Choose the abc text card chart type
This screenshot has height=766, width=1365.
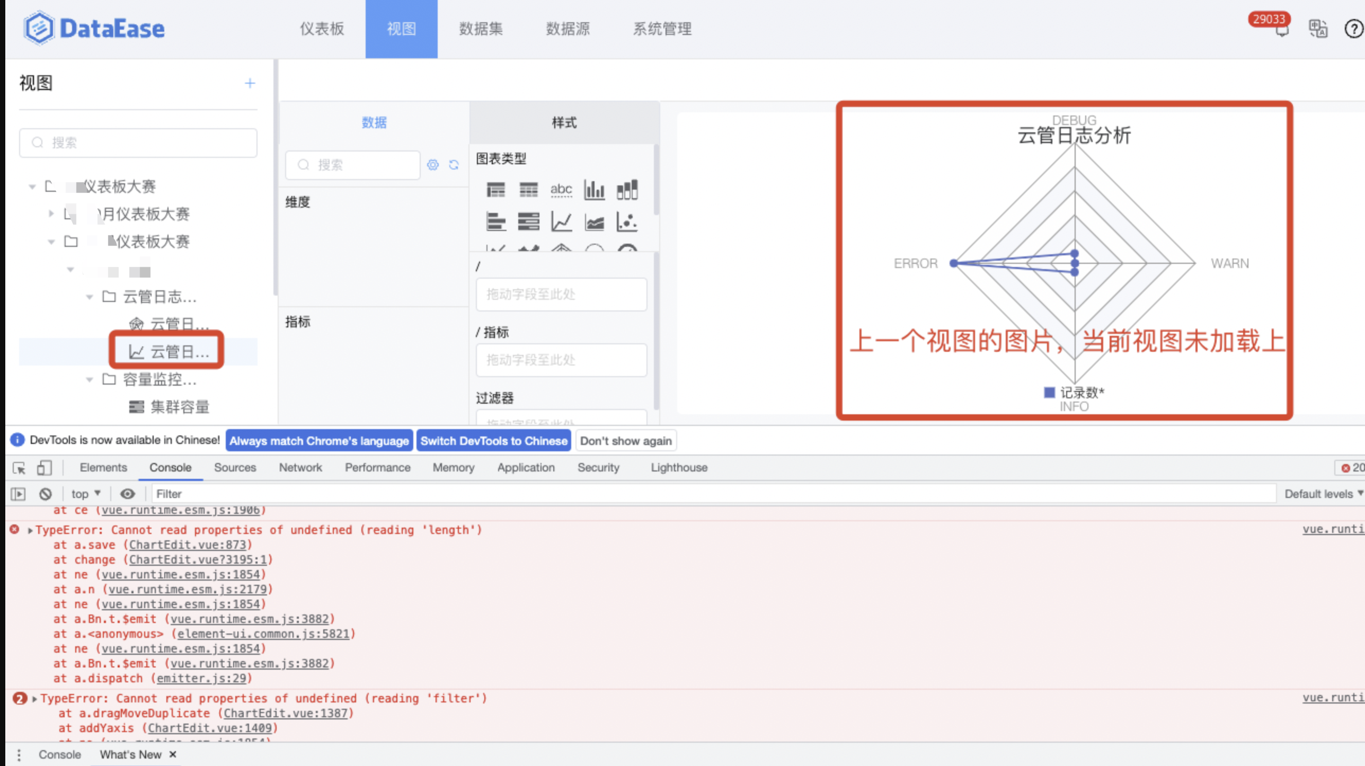(561, 189)
